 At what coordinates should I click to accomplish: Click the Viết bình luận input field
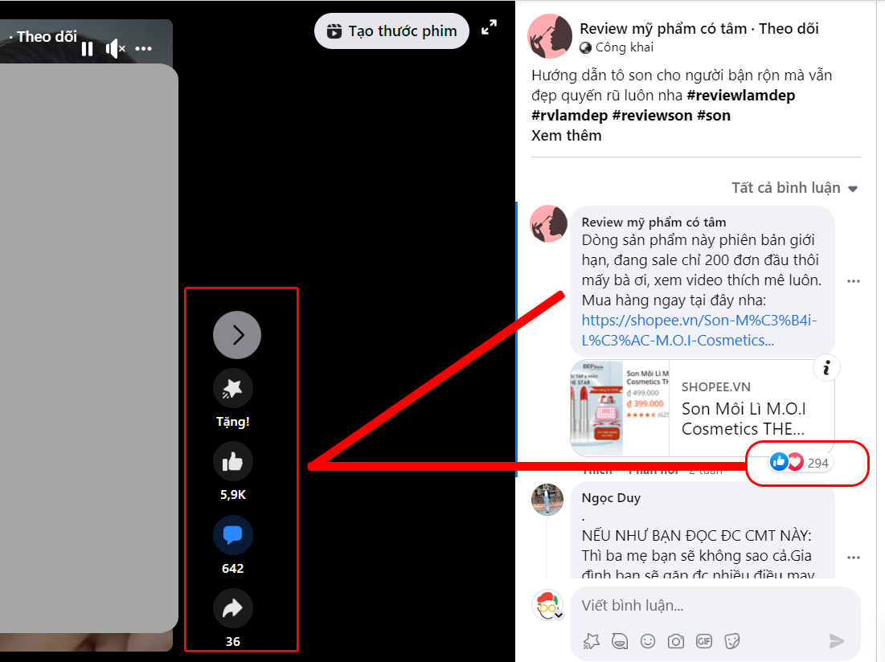tap(715, 606)
